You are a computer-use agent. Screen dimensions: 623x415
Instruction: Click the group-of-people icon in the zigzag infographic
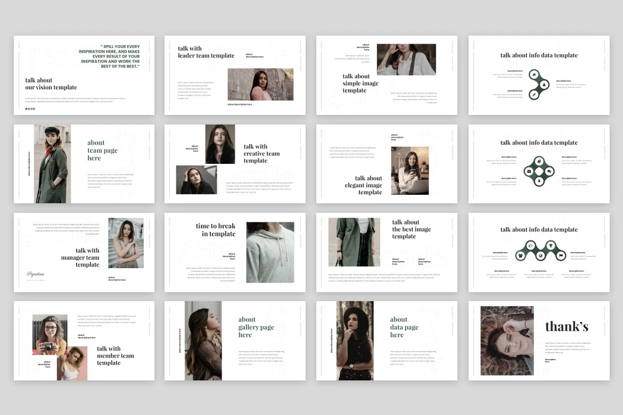[x=520, y=256]
